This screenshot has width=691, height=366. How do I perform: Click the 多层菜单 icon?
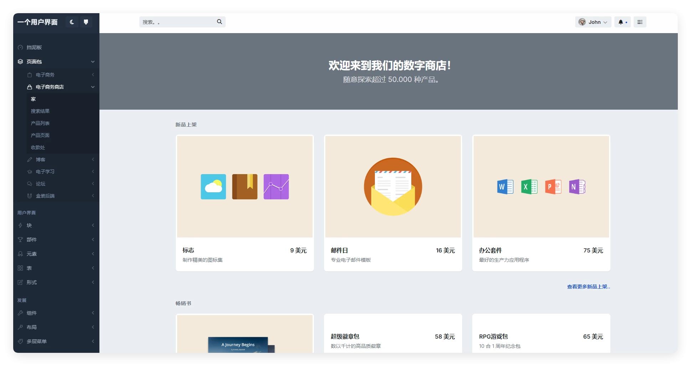click(20, 341)
